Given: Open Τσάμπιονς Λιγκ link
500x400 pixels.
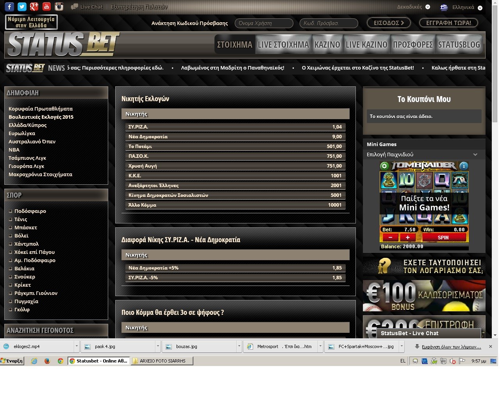Looking at the screenshot, I should click(x=27, y=158).
